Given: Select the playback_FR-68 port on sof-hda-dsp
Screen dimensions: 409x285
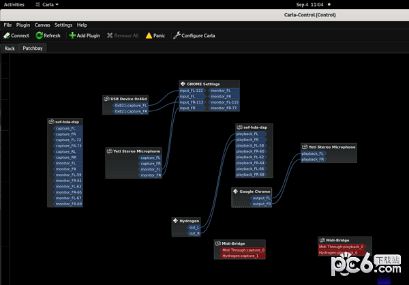Looking at the screenshot, I should tap(252, 175).
